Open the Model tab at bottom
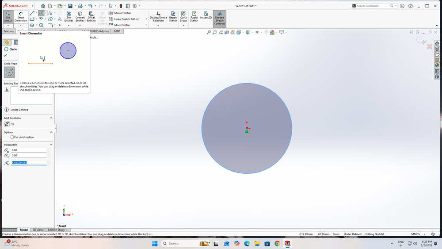 tap(24, 230)
